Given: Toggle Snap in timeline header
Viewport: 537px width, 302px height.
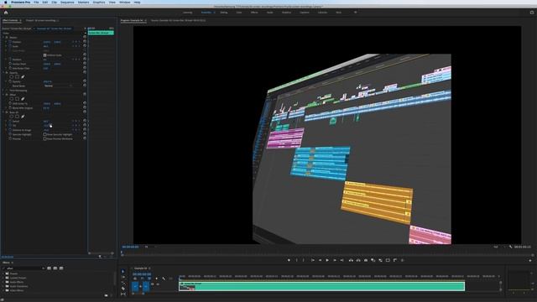Looking at the screenshot, I should 142,279.
